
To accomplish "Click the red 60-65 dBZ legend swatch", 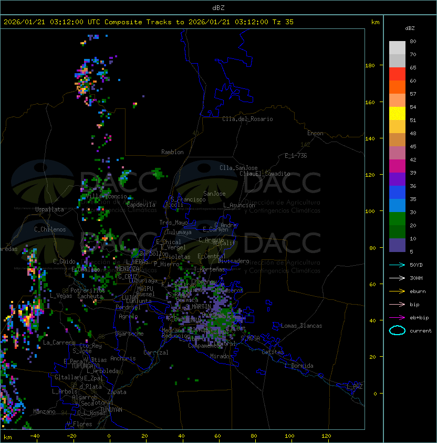I will click(397, 74).
